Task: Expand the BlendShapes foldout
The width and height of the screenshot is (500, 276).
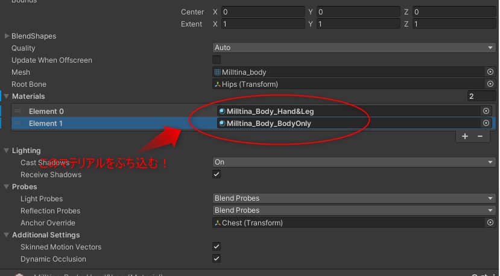Action: [7, 36]
